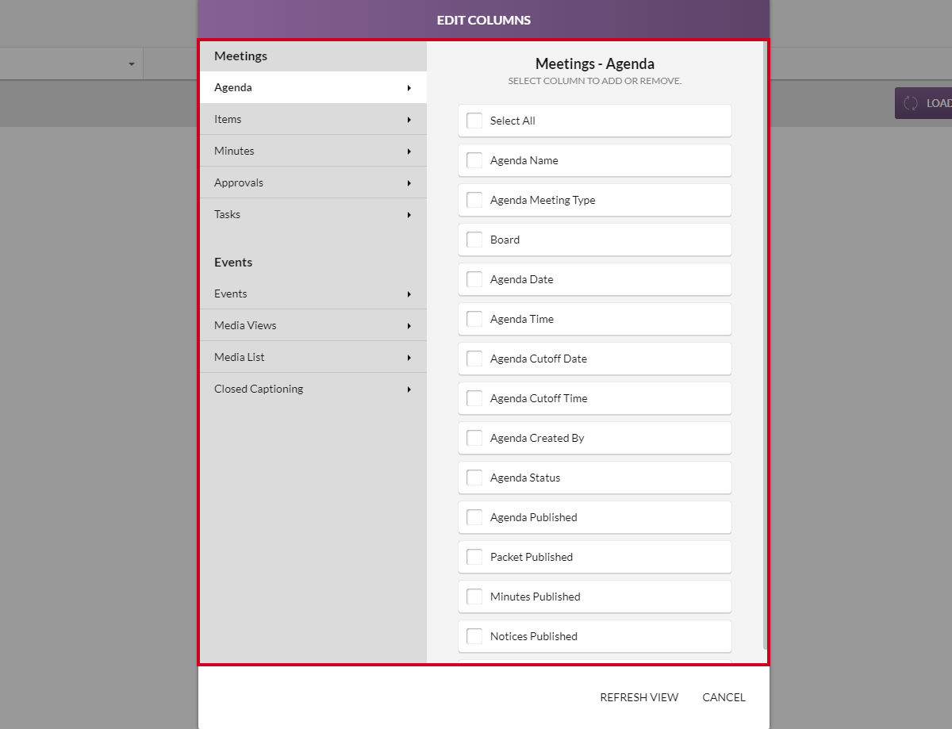952x729 pixels.
Task: Open the Closed Captioning category
Action: [x=313, y=389]
